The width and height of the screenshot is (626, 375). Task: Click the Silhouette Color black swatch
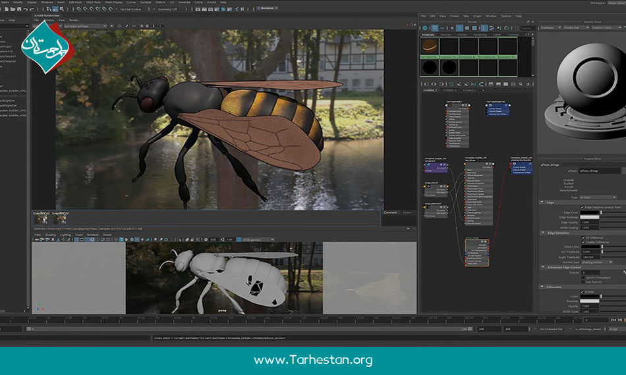590,297
